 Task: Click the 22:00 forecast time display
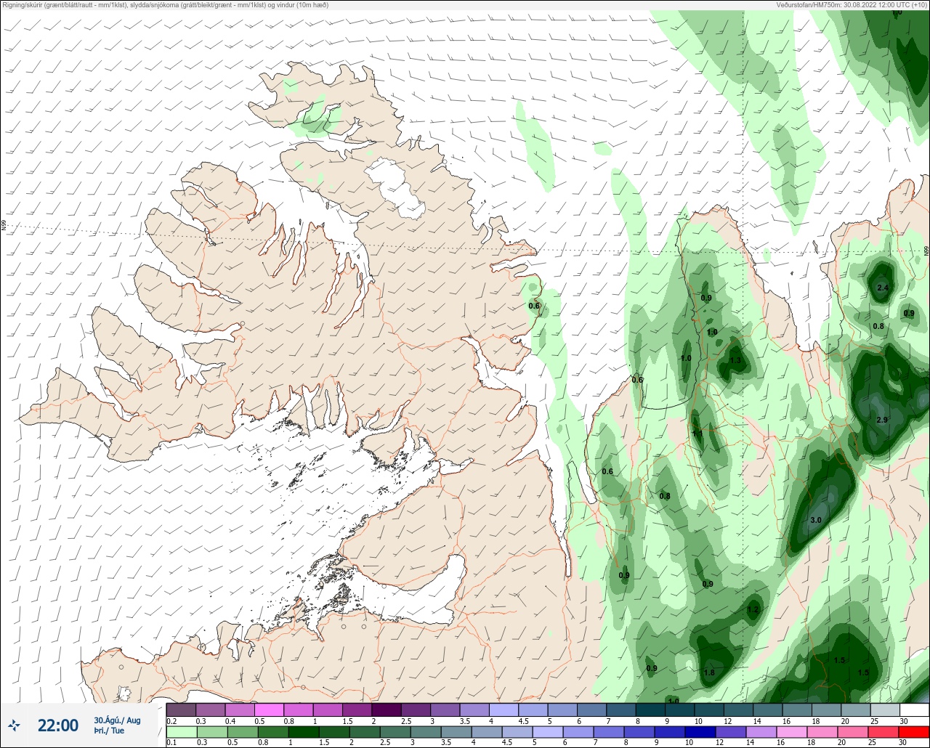coord(57,725)
